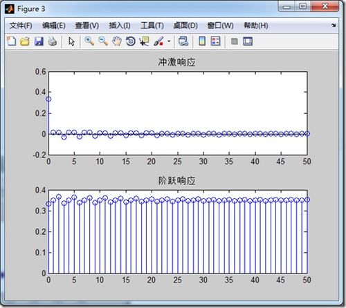
Task: Open the 文件(F) menu
Action: point(21,26)
